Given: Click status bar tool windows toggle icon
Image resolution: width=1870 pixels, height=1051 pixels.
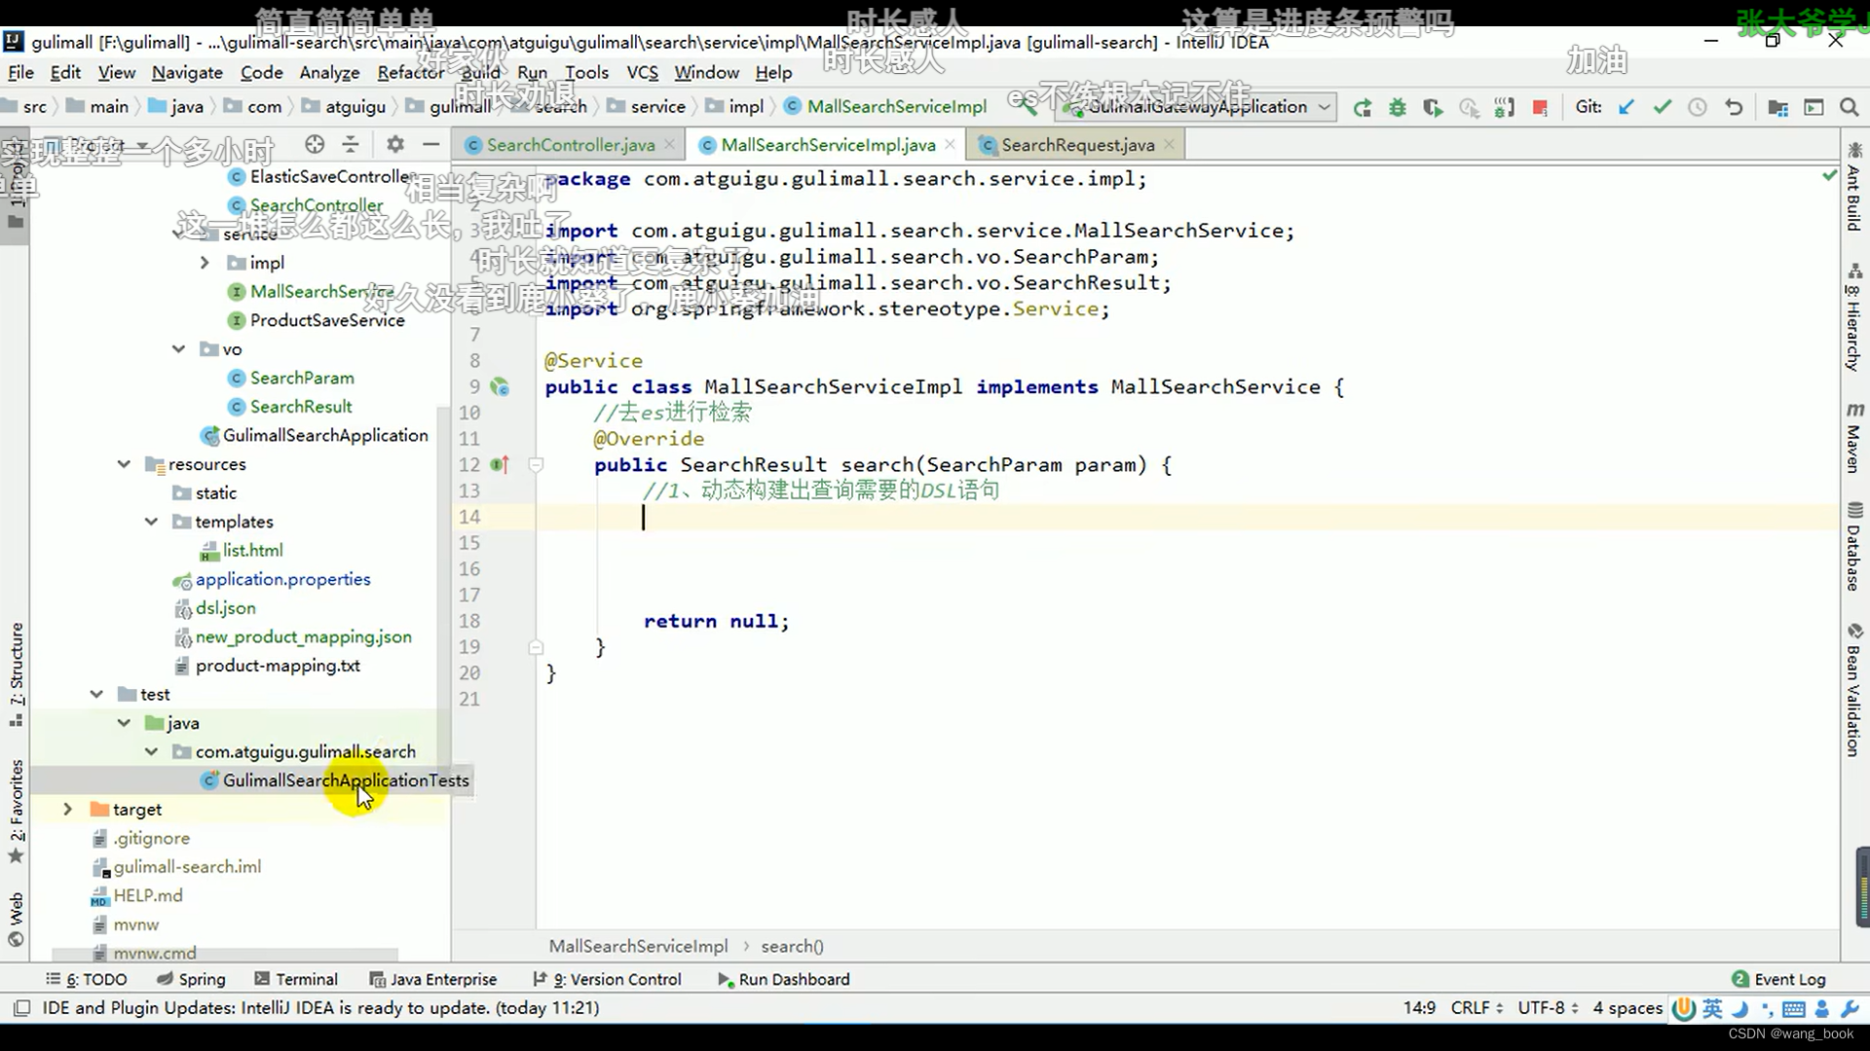Looking at the screenshot, I should pos(21,1008).
